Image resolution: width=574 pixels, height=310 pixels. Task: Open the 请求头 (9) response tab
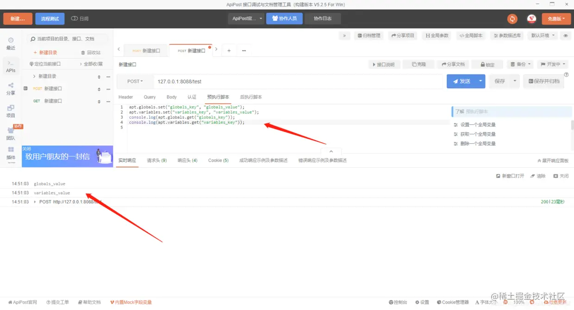(157, 160)
